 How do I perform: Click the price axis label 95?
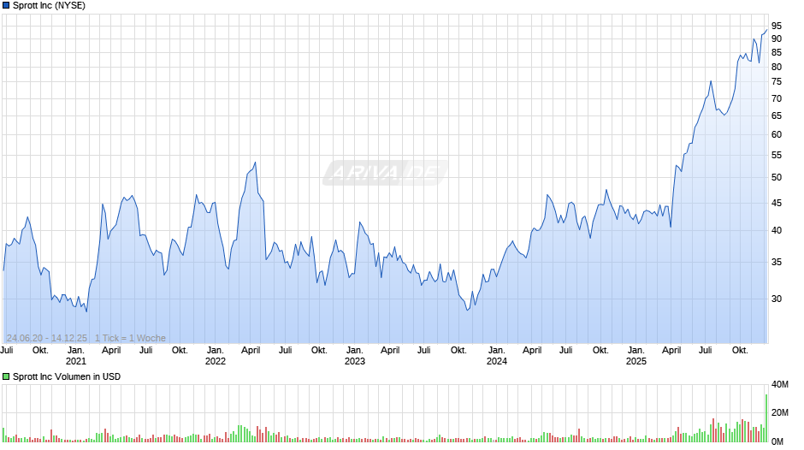coord(777,26)
